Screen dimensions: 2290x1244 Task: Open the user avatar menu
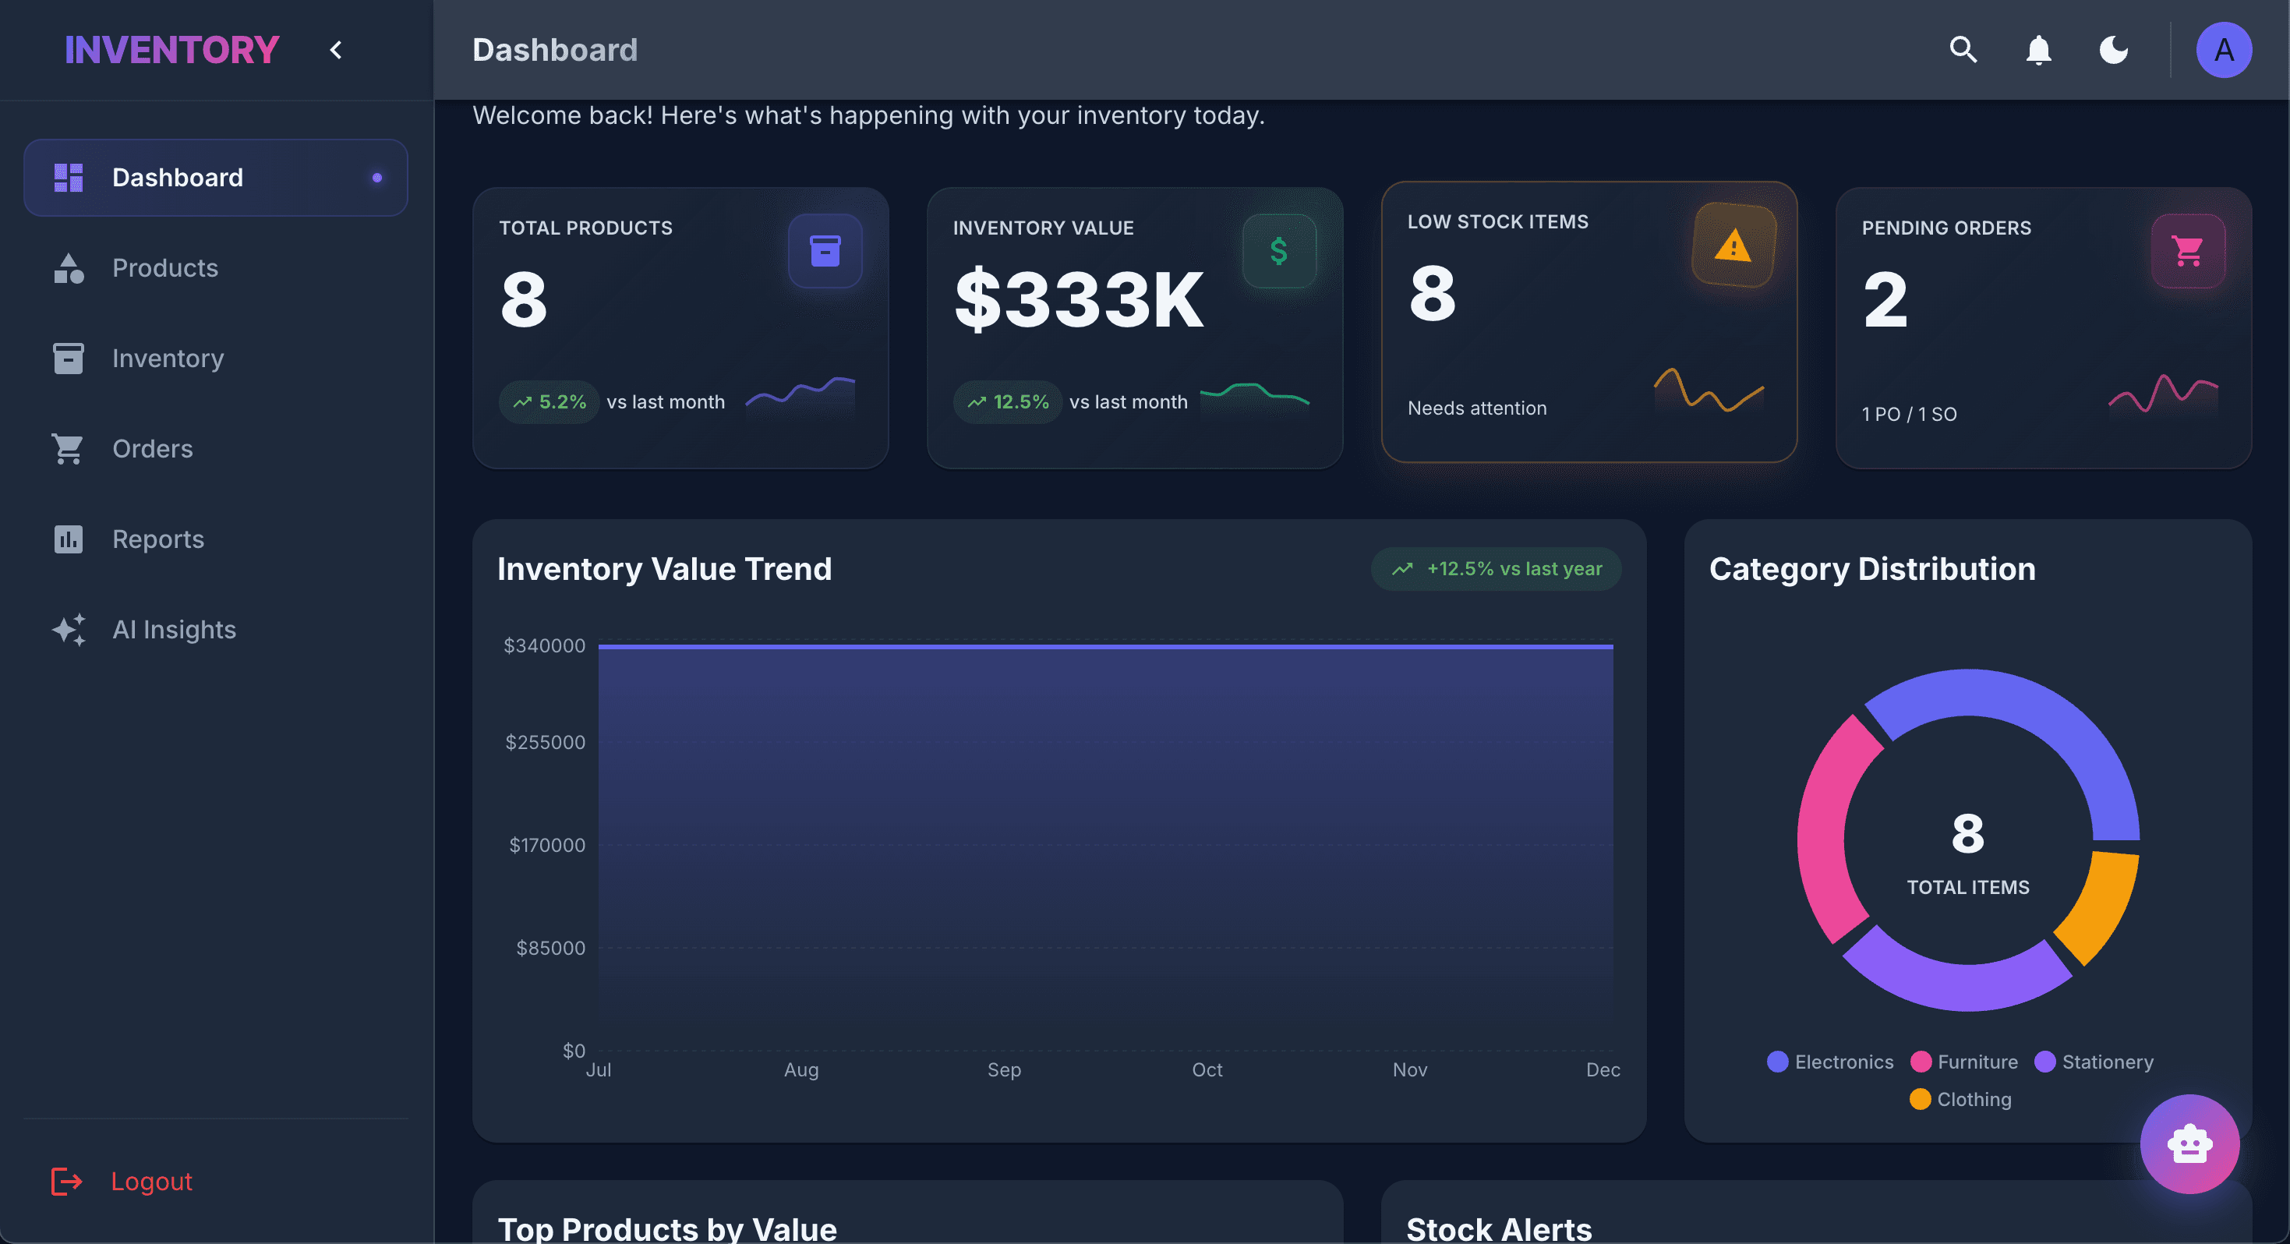pyautogui.click(x=2223, y=50)
